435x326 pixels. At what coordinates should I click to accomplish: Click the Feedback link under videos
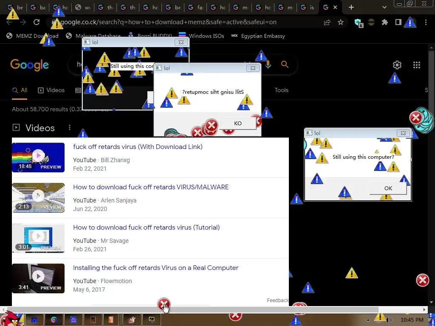click(278, 301)
